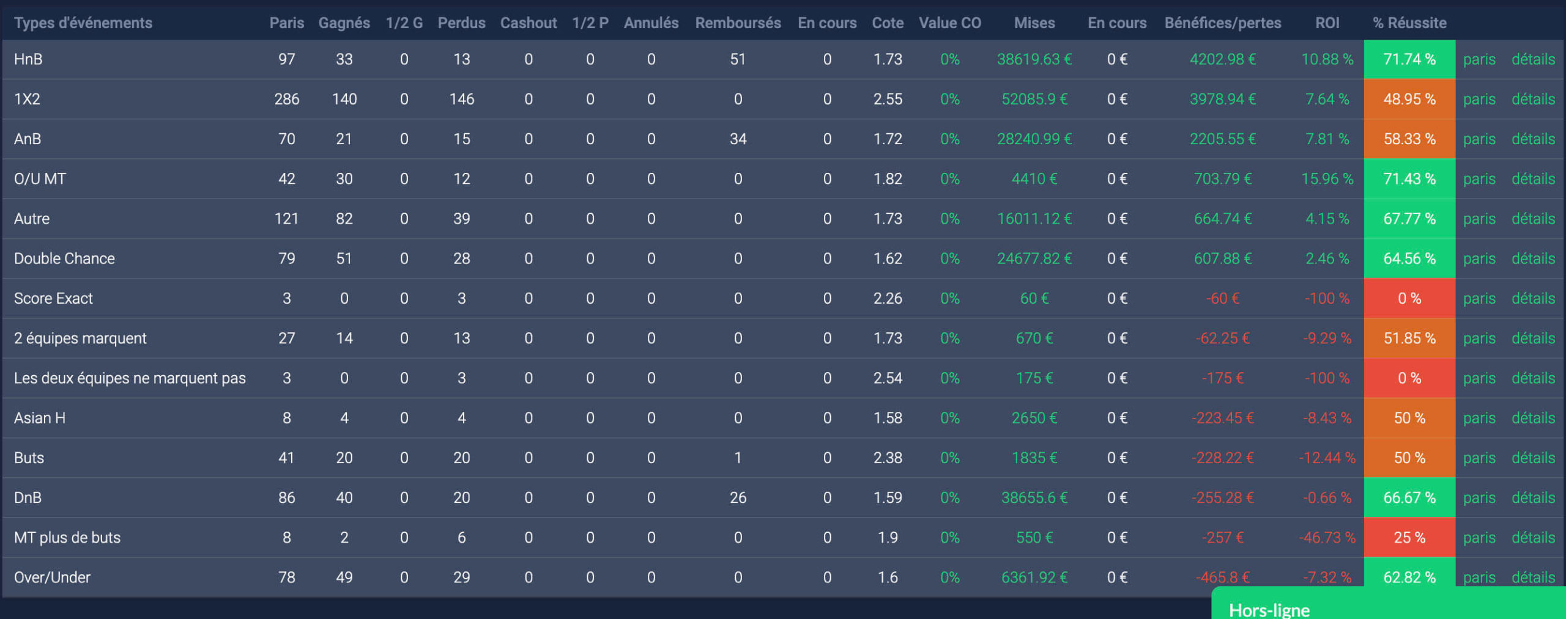Click paris link in Buts row
Screen dimensions: 1566x619
[x=1479, y=458]
